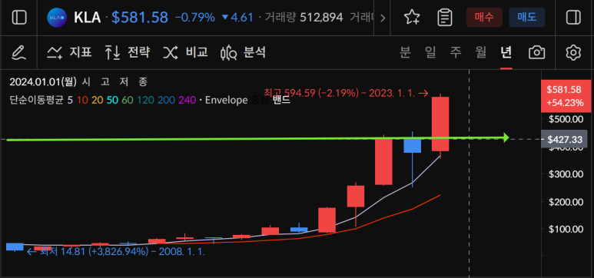Click the $500.00 price axis label
The image size is (594, 278).
[566, 119]
